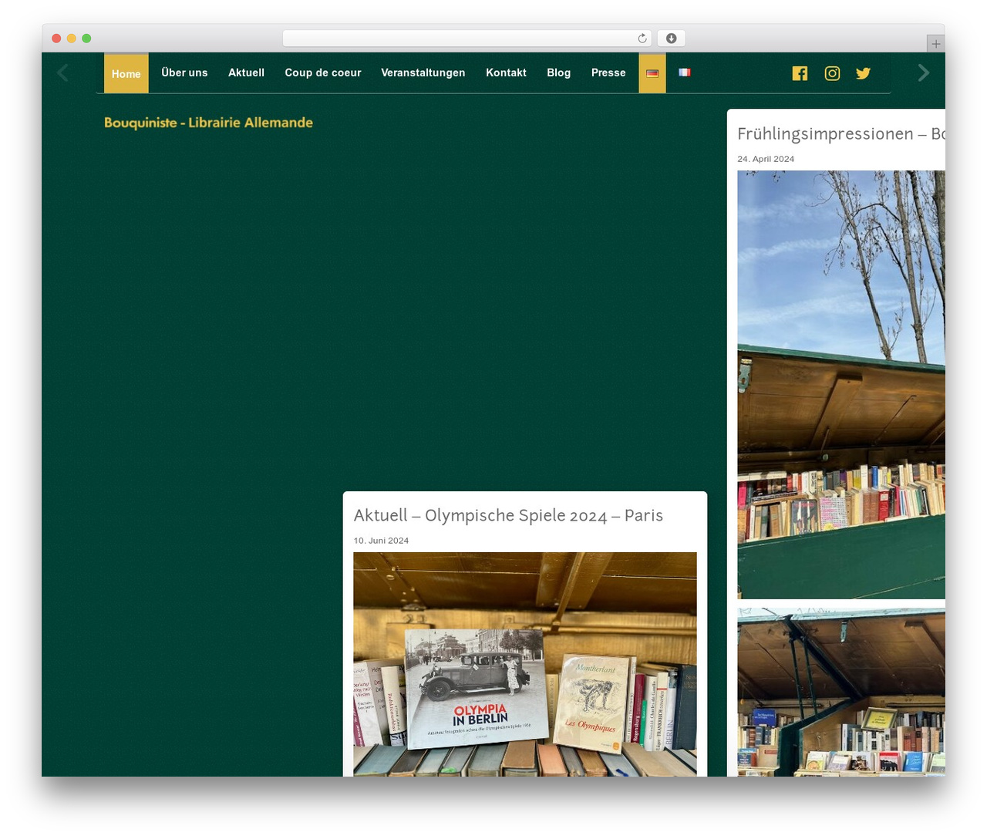Open the Olympia in Berlin book photo

coord(525,664)
